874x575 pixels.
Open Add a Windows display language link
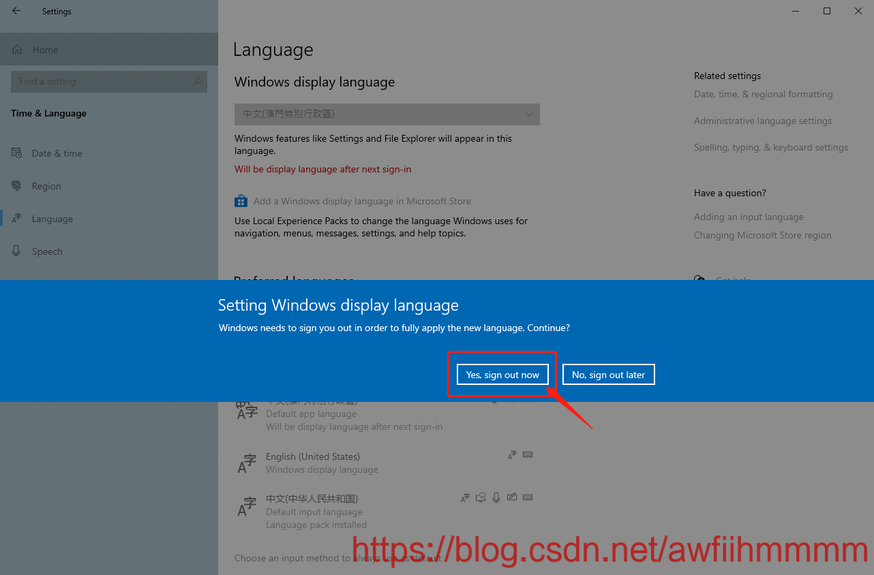tap(362, 201)
